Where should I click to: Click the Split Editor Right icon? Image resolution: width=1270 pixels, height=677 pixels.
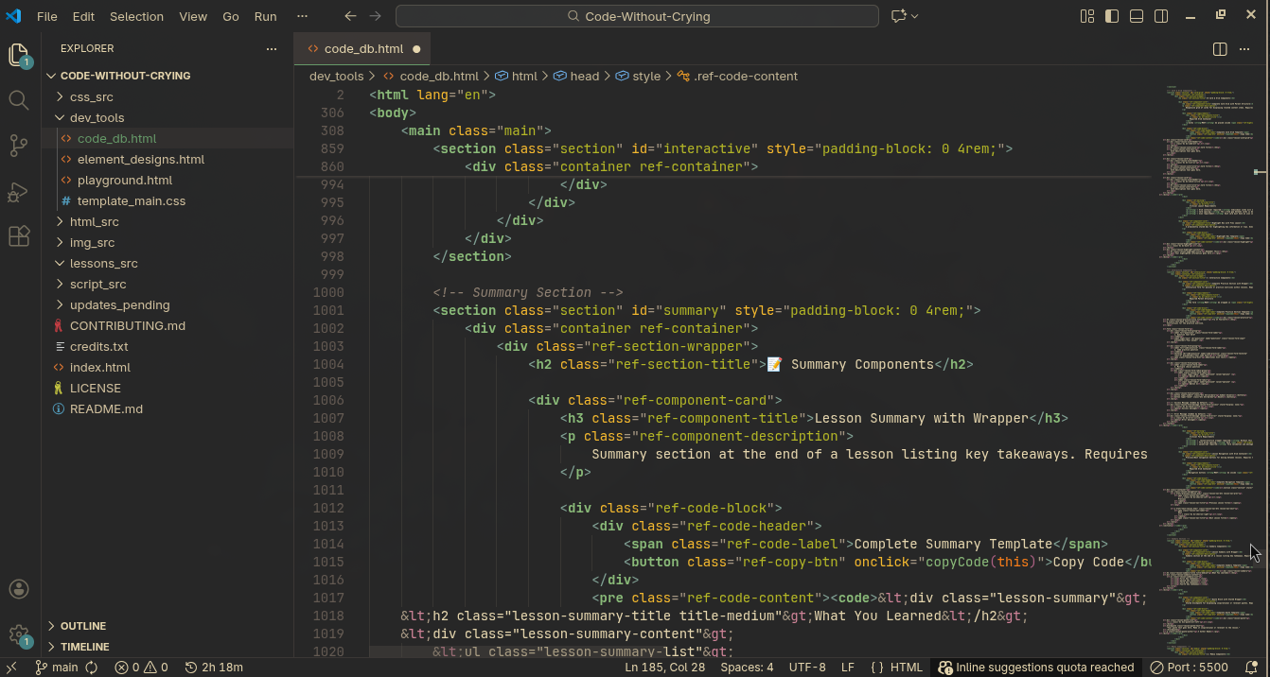point(1220,49)
